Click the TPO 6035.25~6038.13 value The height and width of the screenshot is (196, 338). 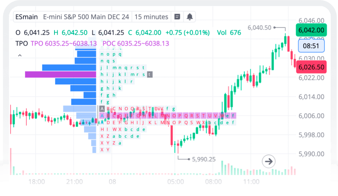click(x=63, y=44)
